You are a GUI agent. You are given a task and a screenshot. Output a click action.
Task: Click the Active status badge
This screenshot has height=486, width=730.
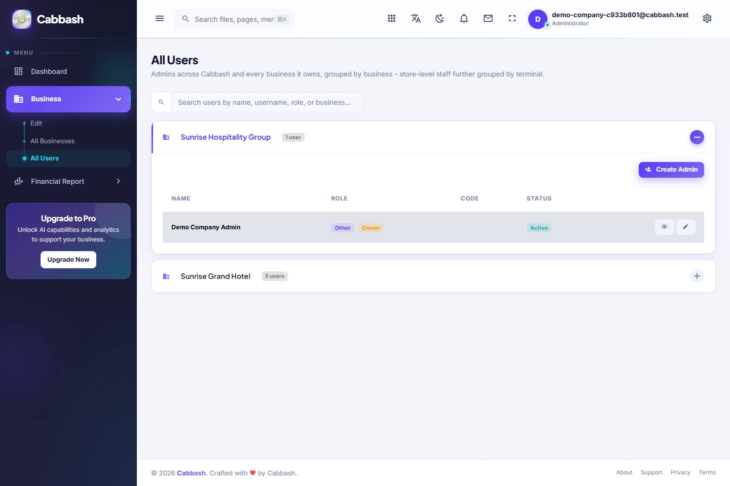tap(539, 228)
